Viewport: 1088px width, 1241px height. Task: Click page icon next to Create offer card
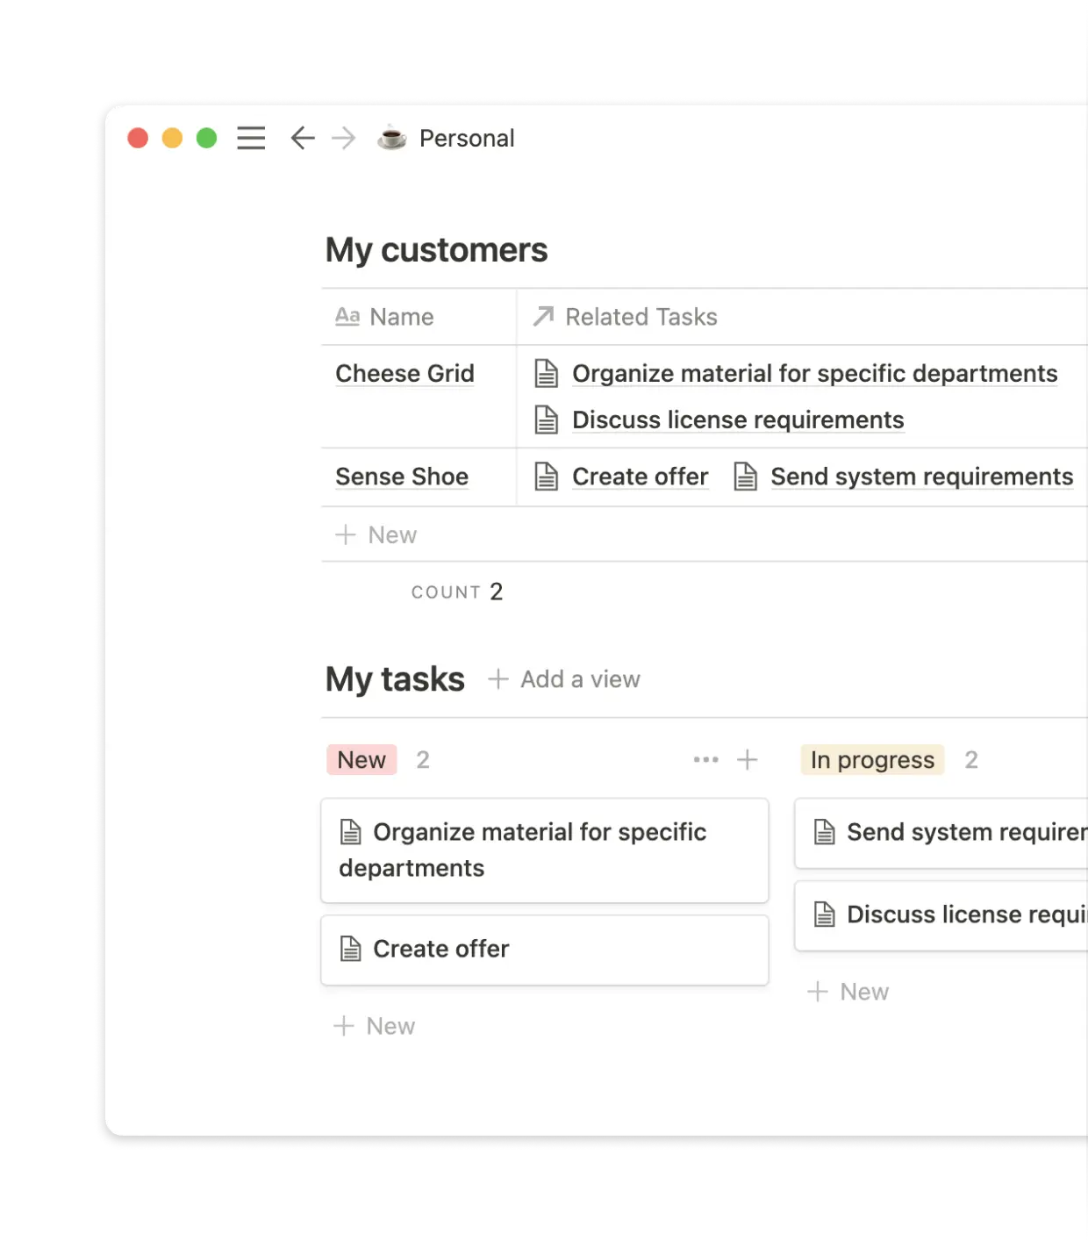pos(351,949)
